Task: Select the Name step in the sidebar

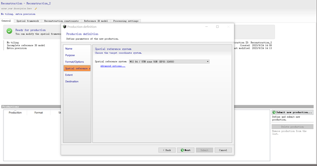Action: pyautogui.click(x=69, y=49)
